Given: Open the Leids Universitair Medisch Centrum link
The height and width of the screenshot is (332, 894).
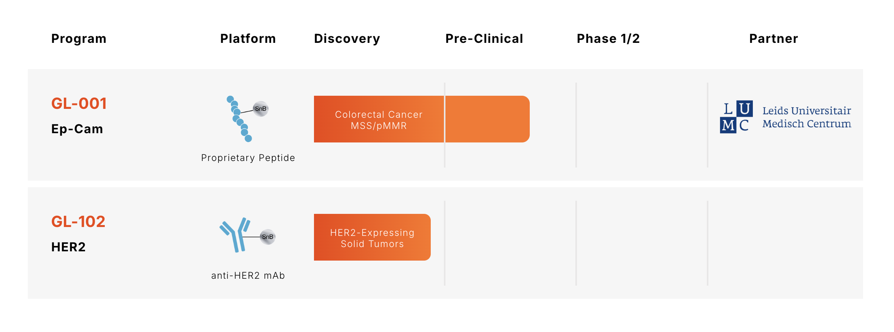Looking at the screenshot, I should coord(806,117).
